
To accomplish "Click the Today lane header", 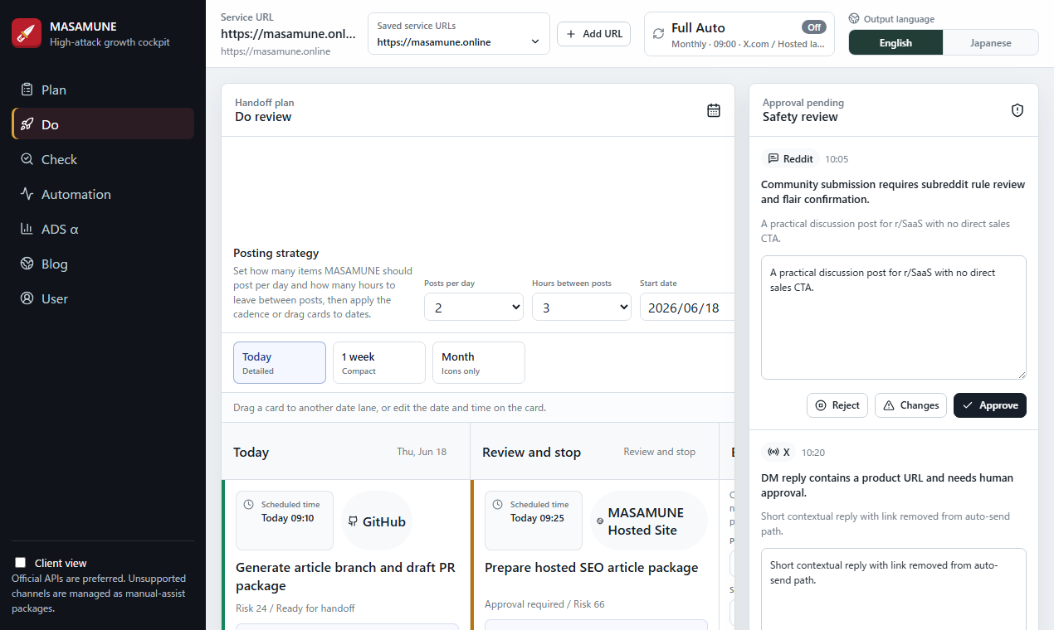I will coord(346,452).
